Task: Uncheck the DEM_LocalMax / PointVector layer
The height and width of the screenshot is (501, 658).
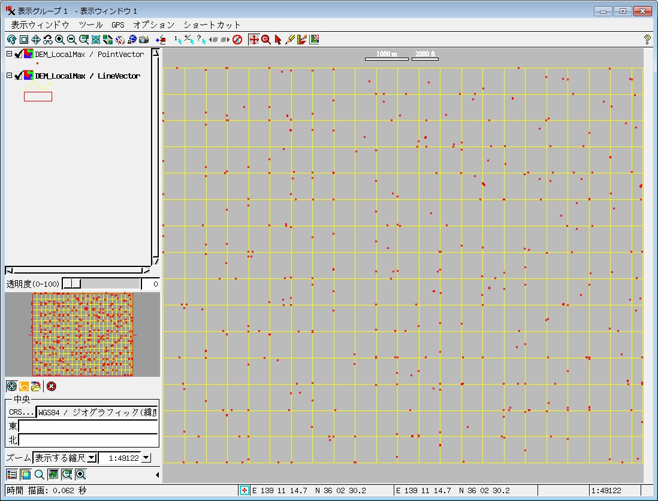Action: pyautogui.click(x=18, y=54)
